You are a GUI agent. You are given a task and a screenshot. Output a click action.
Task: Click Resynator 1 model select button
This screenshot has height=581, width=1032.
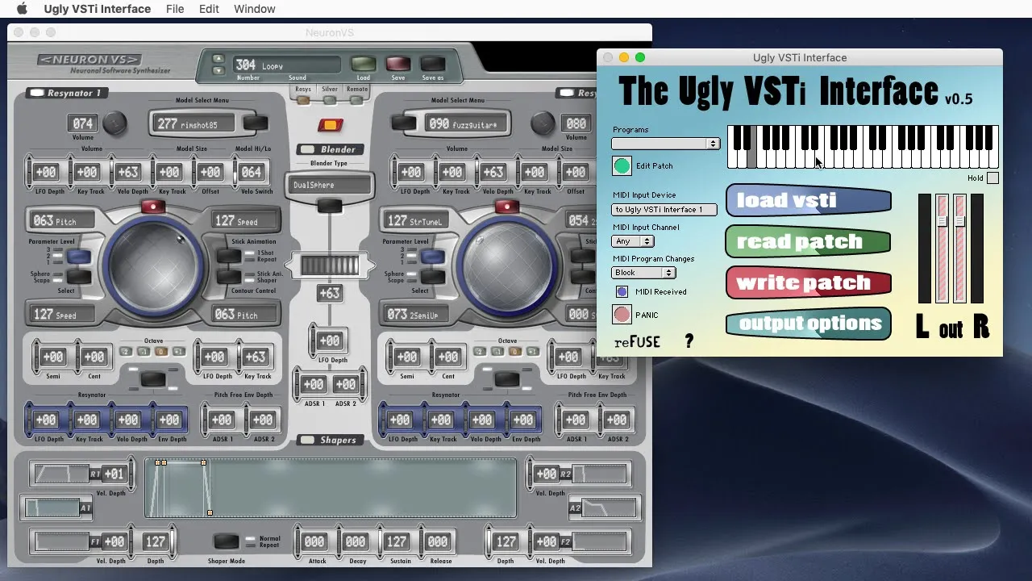click(x=256, y=123)
